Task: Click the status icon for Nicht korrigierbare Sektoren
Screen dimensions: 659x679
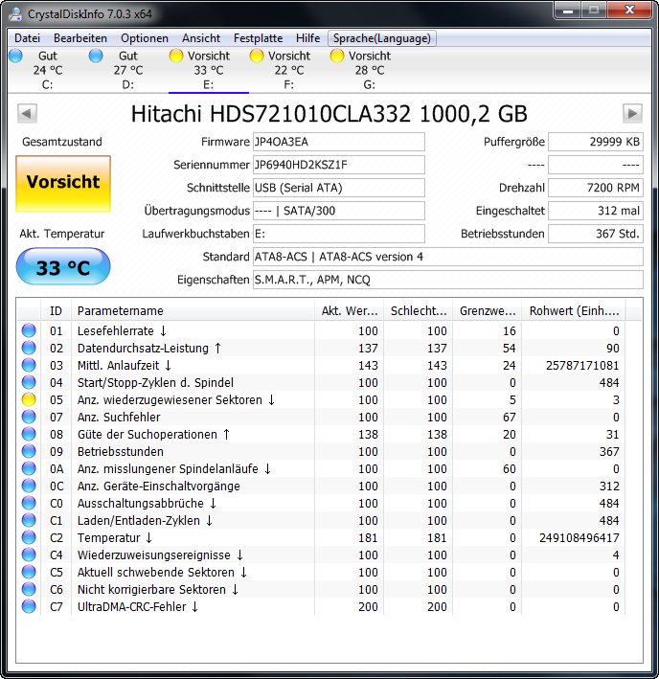Action: (29, 589)
